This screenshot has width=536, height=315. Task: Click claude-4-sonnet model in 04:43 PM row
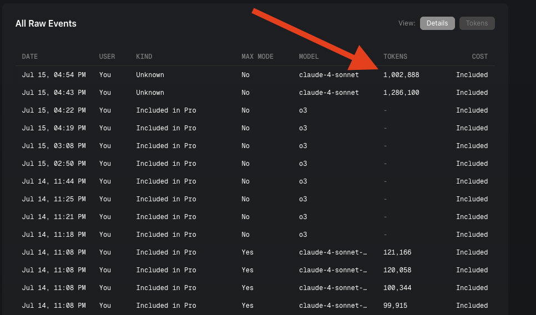[x=329, y=93]
